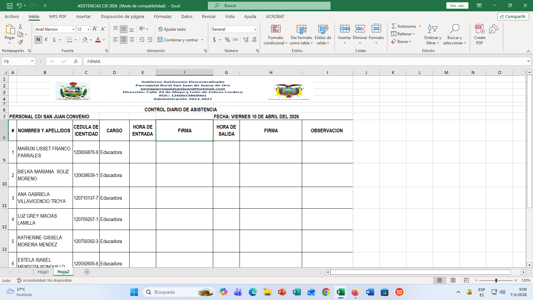This screenshot has height=300, width=533.
Task: Click the Autosuma sigma icon
Action: coord(394,26)
